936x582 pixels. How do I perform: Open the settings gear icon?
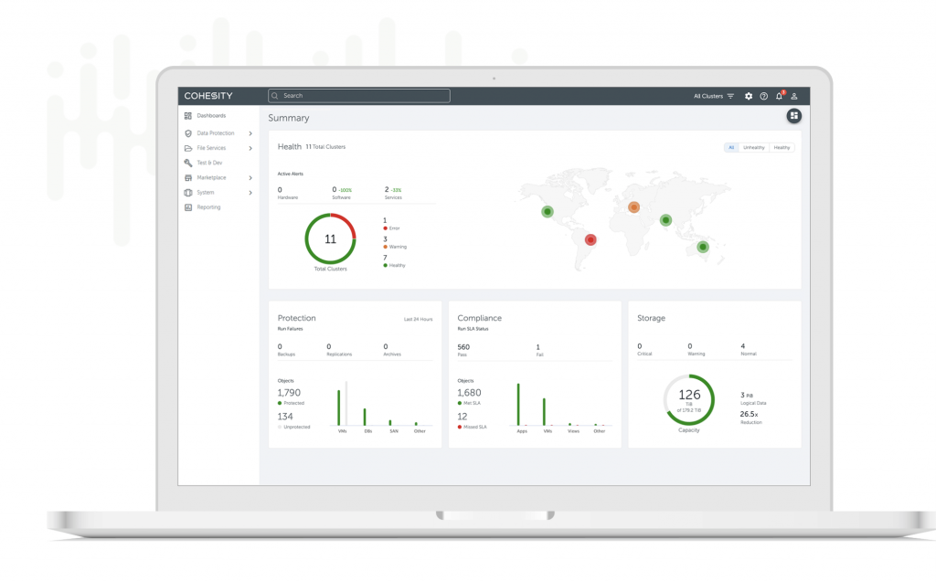coord(749,96)
